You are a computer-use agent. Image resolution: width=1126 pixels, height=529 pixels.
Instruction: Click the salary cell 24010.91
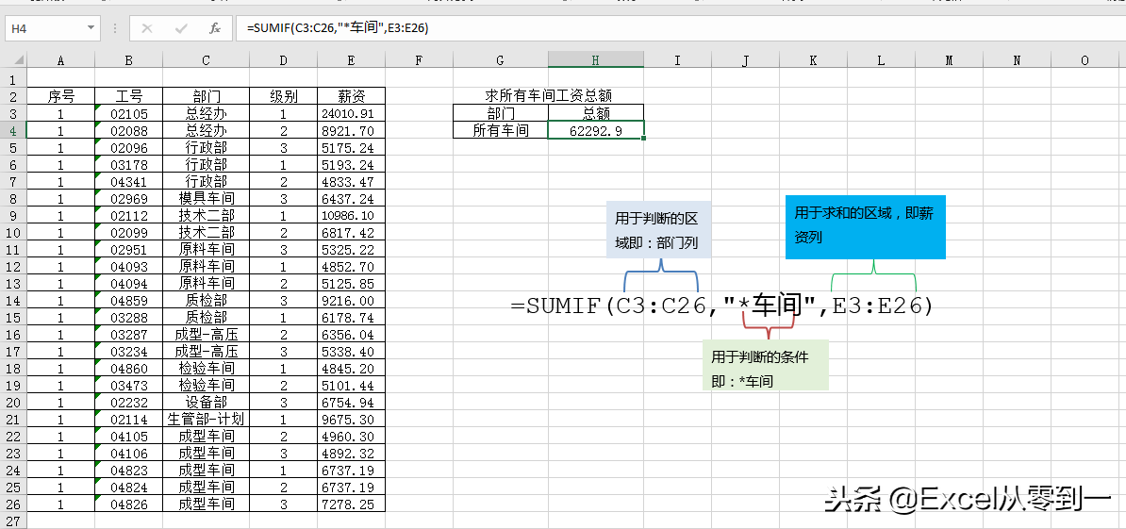click(351, 113)
